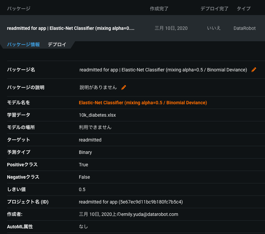Edit package name with the pencil icon

coord(254,70)
